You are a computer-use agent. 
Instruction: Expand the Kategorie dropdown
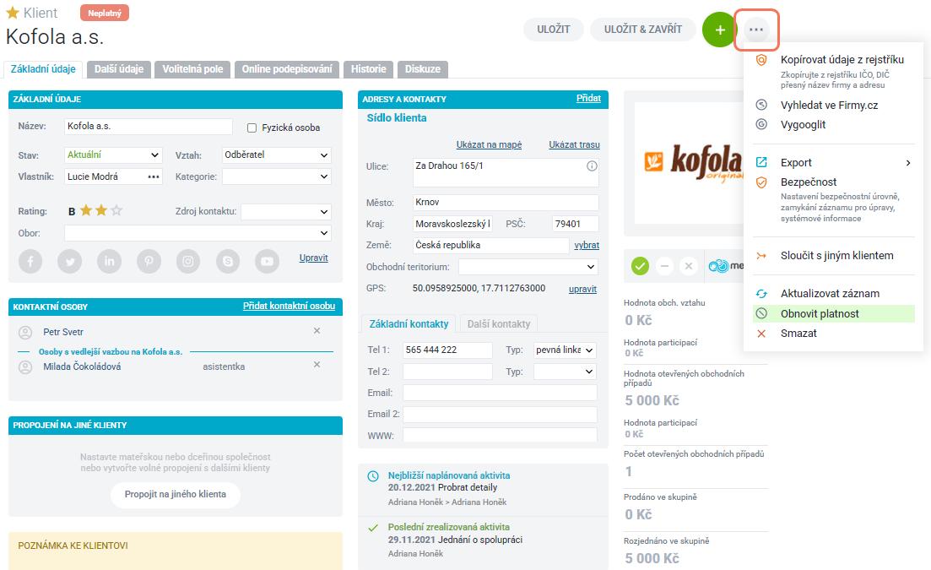click(276, 176)
